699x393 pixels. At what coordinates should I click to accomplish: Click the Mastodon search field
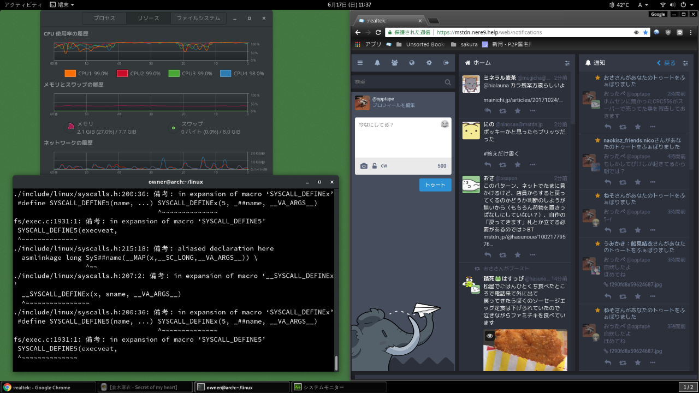[399, 82]
